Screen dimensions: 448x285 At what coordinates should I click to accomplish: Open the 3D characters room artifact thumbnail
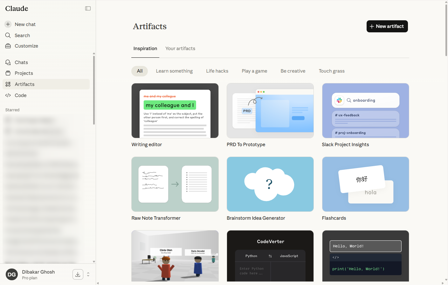tap(175, 256)
